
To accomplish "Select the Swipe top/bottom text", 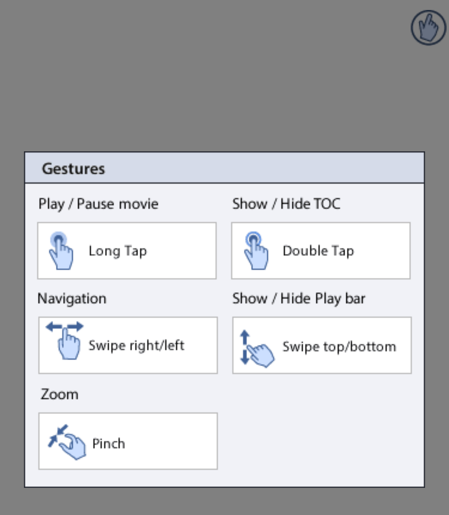I will [x=339, y=347].
